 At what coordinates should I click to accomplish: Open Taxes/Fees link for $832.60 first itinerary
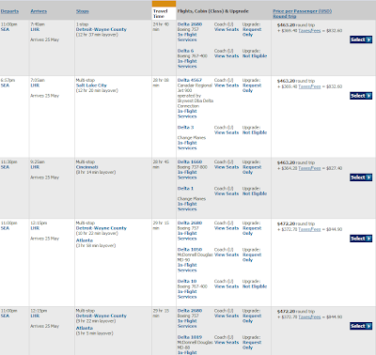click(309, 31)
